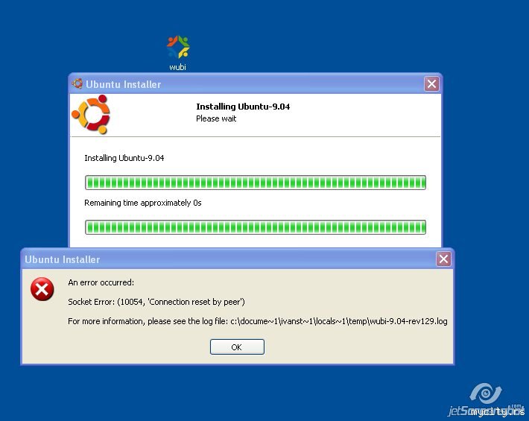
Task: Click the red error X icon
Action: click(x=42, y=289)
